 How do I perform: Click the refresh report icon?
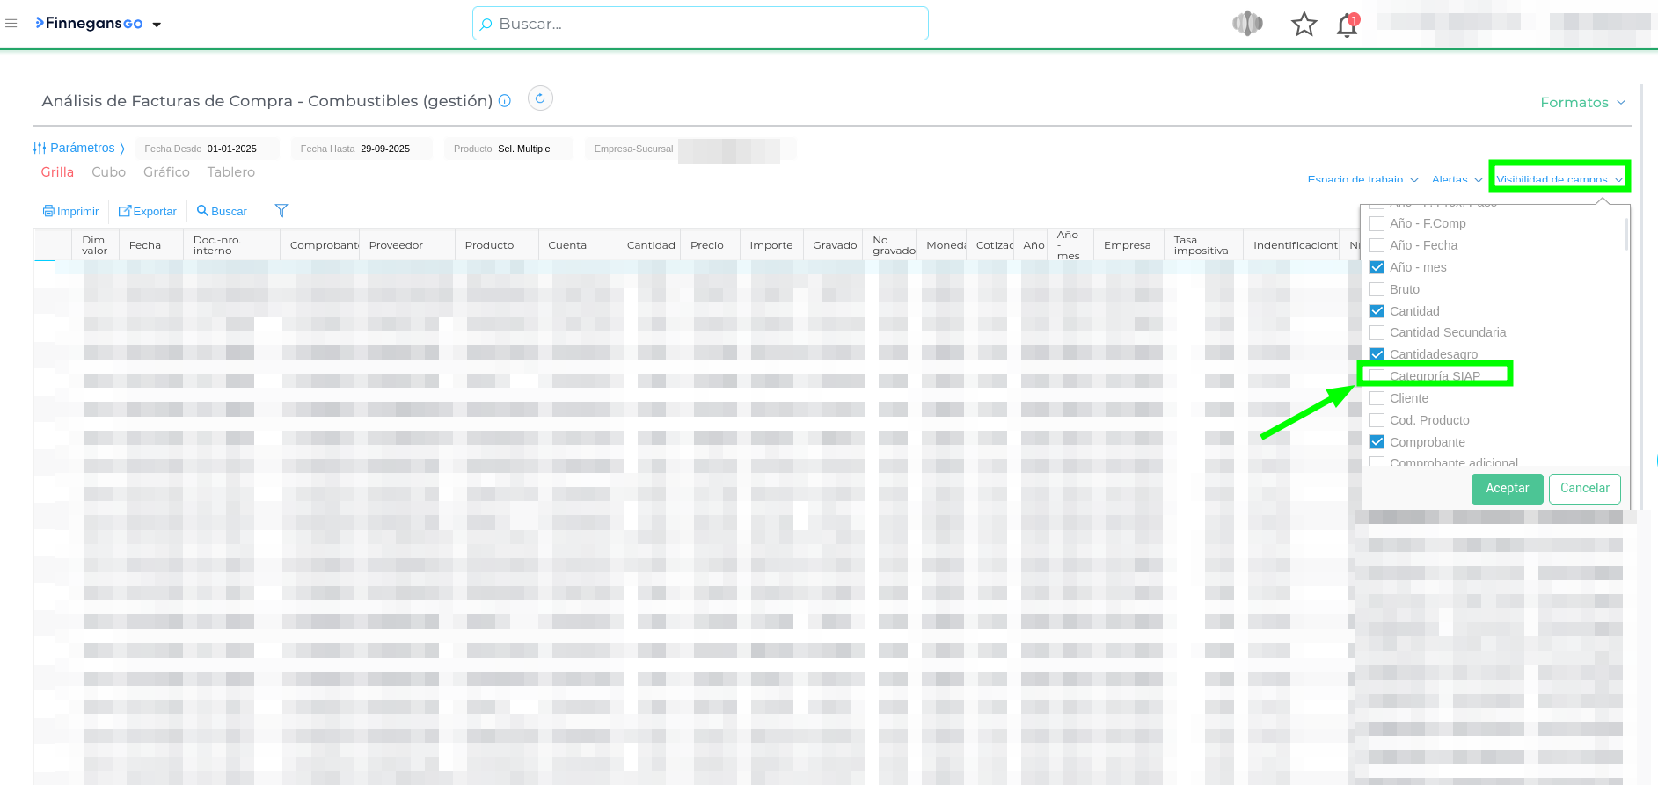pos(540,98)
